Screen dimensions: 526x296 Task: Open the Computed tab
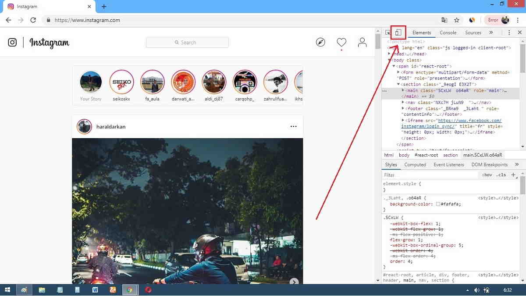[415, 164]
